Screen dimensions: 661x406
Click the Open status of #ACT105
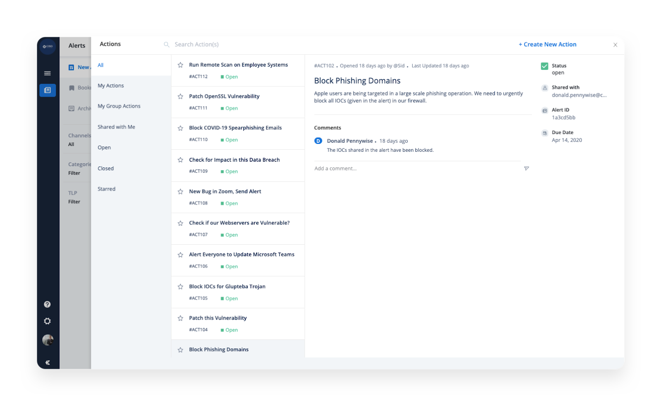coord(229,299)
